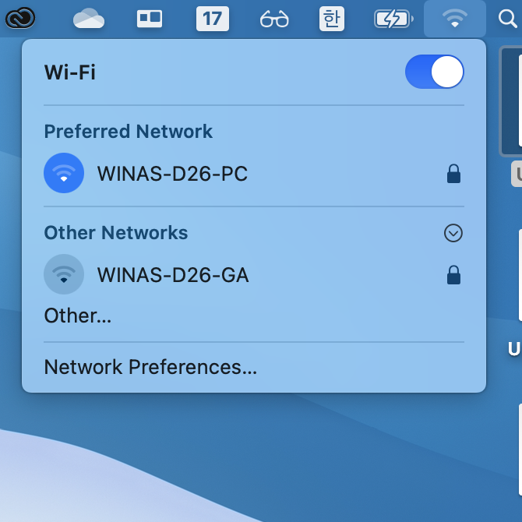Click the blue Wi-Fi icon beside WINAS-D26-PC
The width and height of the screenshot is (522, 522).
[x=64, y=173]
